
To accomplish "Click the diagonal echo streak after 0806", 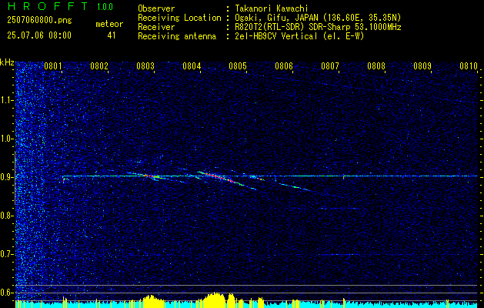I will [295, 186].
